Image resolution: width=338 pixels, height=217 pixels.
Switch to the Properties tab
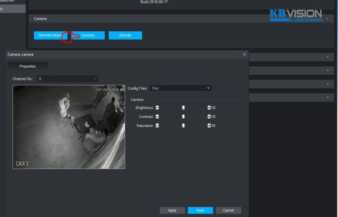(28, 66)
